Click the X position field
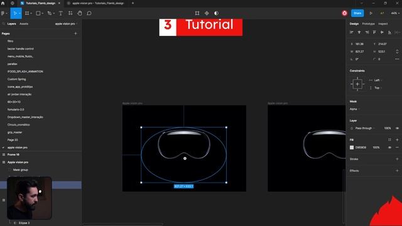 (x=359, y=44)
